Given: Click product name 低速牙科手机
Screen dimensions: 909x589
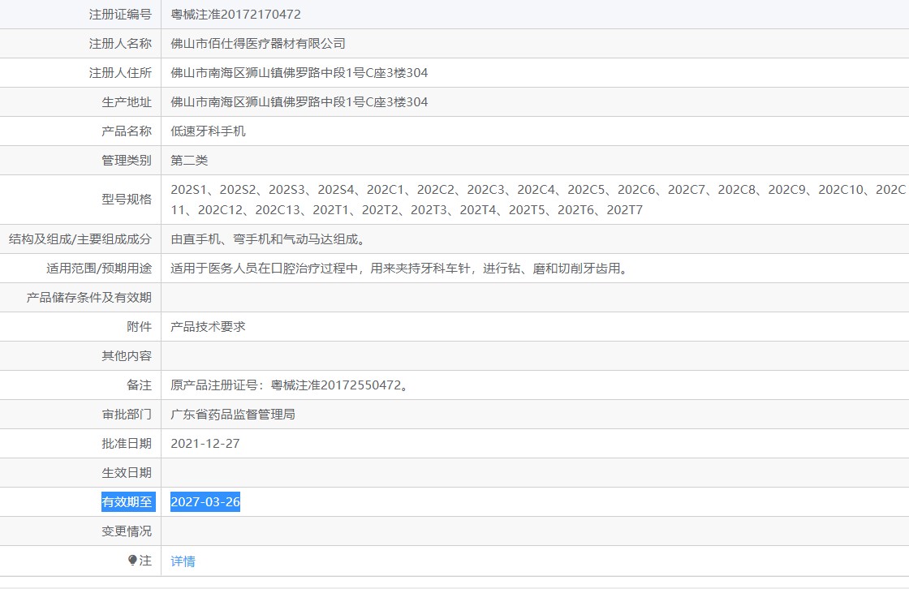Looking at the screenshot, I should [208, 131].
